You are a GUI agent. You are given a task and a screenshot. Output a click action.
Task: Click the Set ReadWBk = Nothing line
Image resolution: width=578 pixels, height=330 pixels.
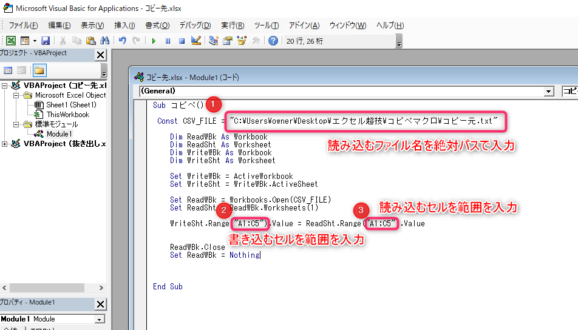pos(215,255)
